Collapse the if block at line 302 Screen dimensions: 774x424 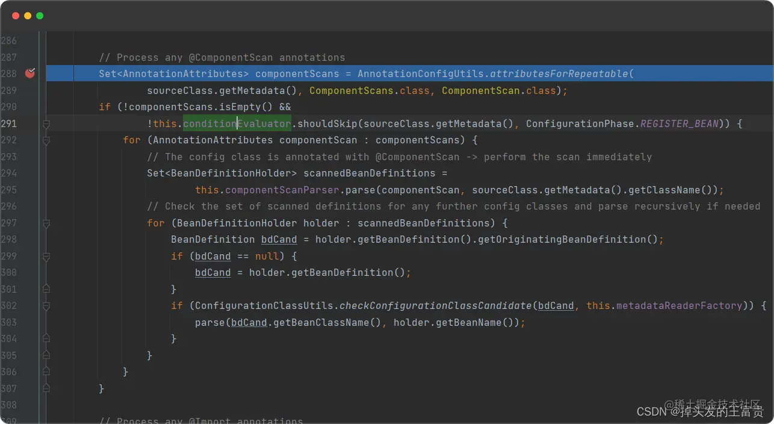coord(46,306)
